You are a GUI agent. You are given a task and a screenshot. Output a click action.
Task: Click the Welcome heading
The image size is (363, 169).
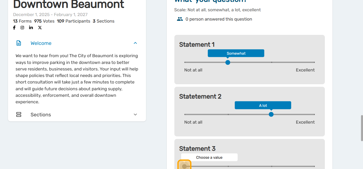coord(41,43)
